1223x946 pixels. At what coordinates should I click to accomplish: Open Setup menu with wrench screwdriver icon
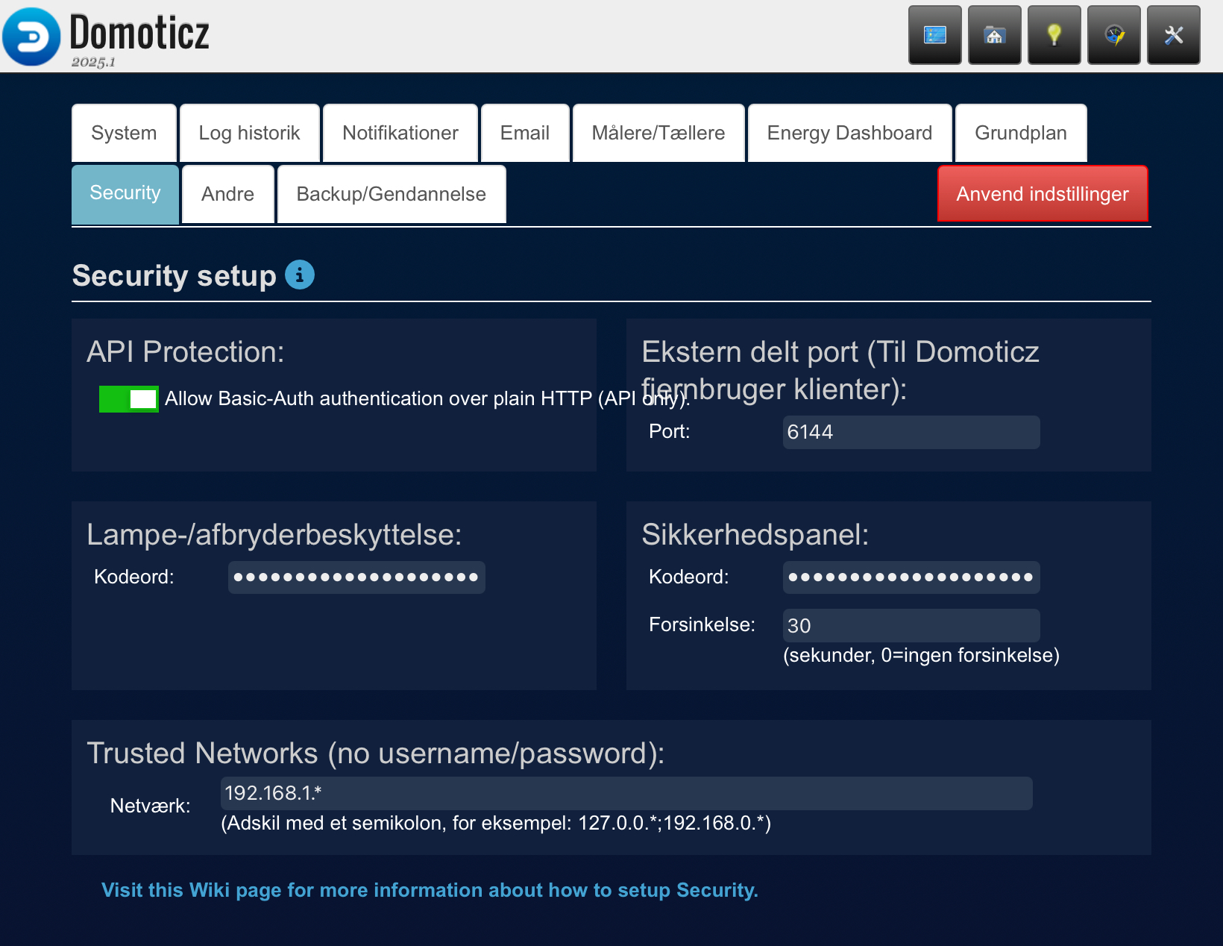tap(1173, 35)
